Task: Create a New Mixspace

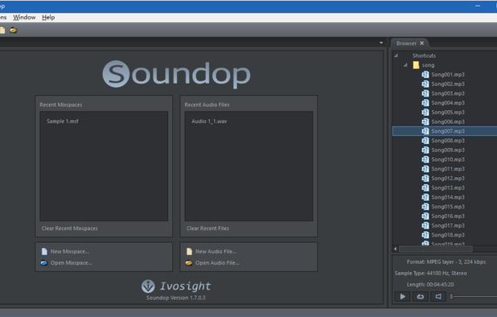Action: pyautogui.click(x=70, y=251)
